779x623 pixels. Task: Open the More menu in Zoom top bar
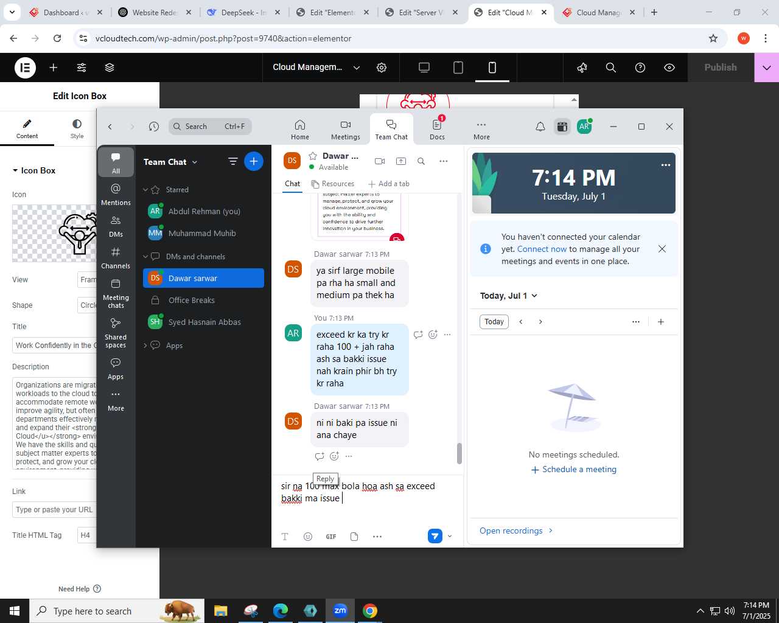coord(481,130)
